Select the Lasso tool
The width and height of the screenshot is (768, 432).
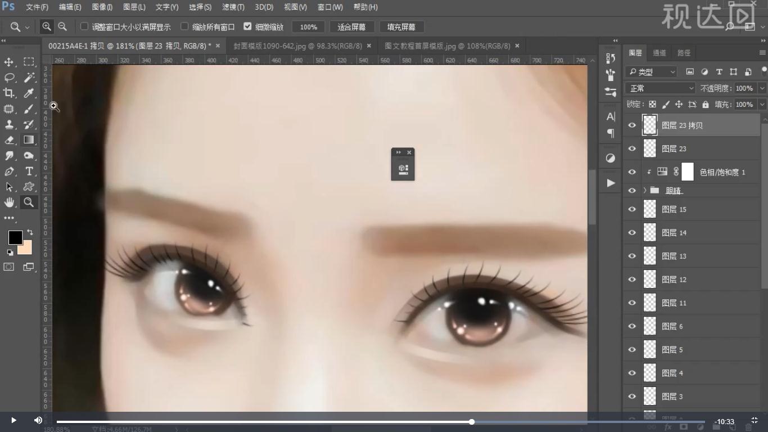click(9, 78)
